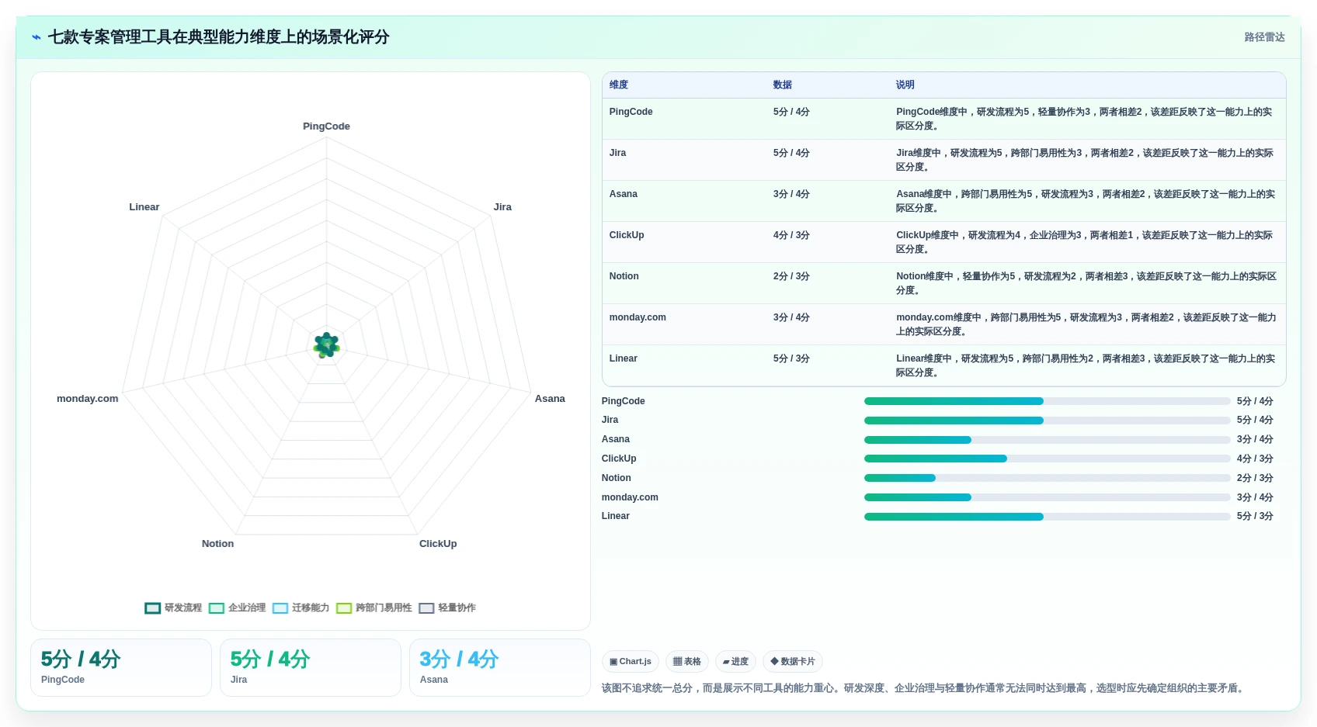This screenshot has height=727, width=1317.
Task: Open the Jira 5分 / 4分 score card
Action: 311,667
